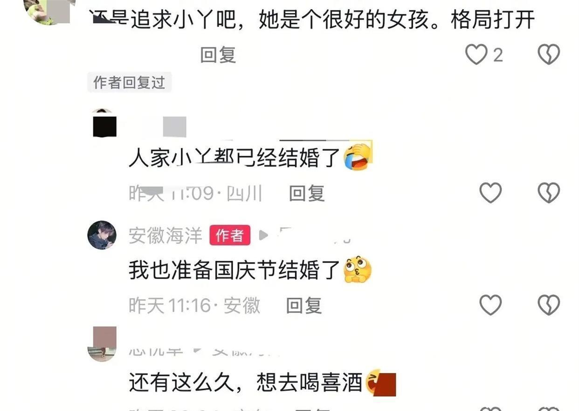579x411 pixels.
Task: Tap broken heart on the 四川 comment
Action: point(549,193)
